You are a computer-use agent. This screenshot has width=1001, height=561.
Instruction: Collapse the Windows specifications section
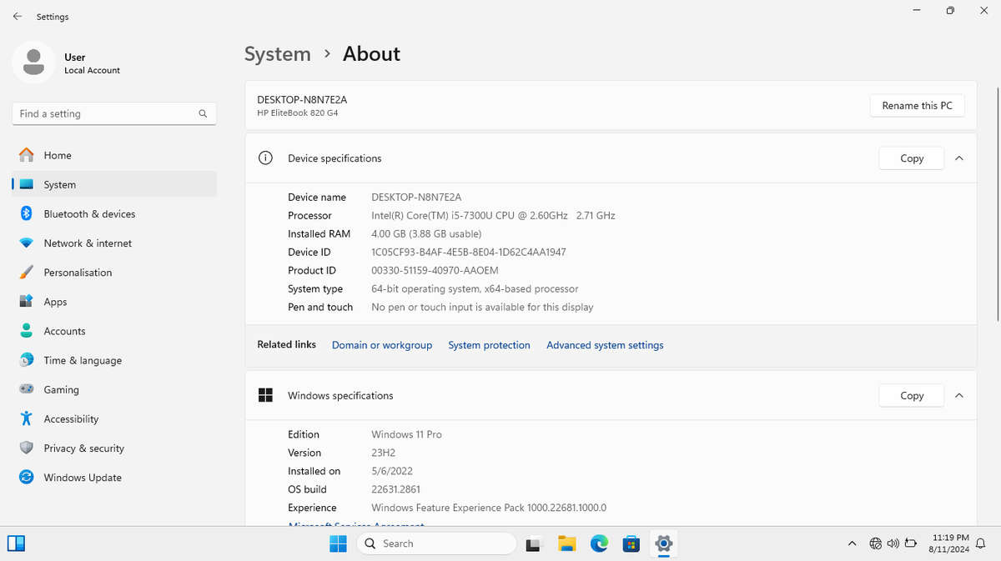[958, 395]
